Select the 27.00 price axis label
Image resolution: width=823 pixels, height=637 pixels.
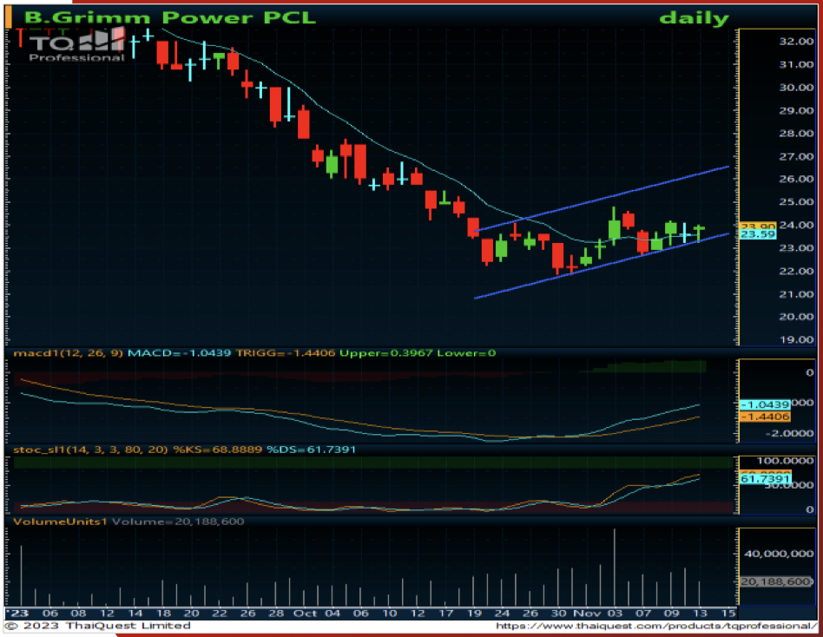tap(796, 156)
